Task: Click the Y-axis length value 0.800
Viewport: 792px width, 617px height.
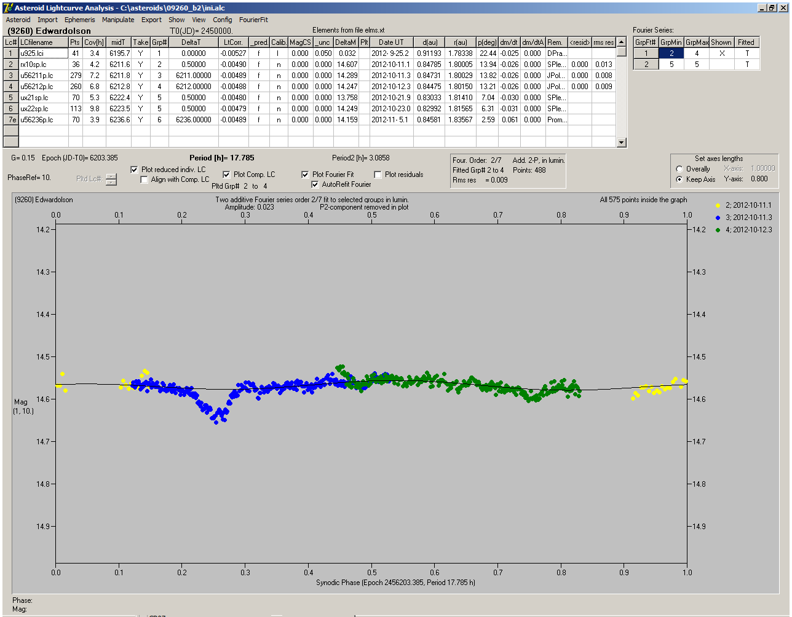Action: (759, 179)
